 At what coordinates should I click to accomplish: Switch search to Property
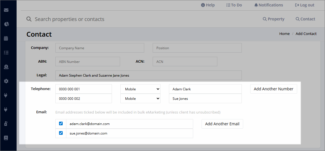274,19
